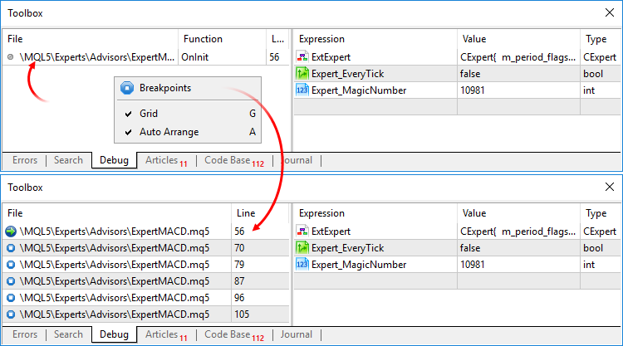The height and width of the screenshot is (346, 623).
Task: Click the breakpoint icon for line 87
Action: pyautogui.click(x=11, y=281)
